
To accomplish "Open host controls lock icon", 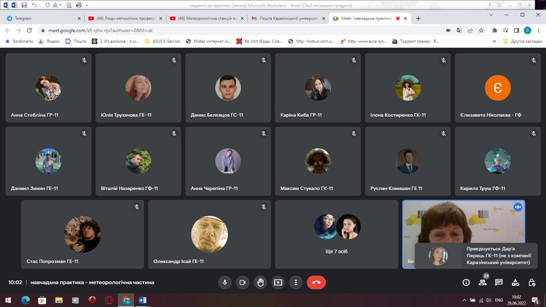I will 532,283.
